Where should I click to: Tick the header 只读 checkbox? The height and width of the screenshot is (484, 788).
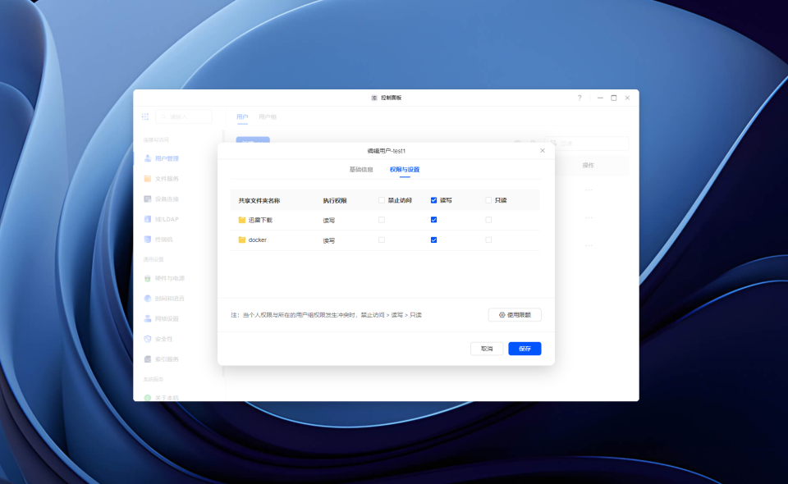click(488, 200)
